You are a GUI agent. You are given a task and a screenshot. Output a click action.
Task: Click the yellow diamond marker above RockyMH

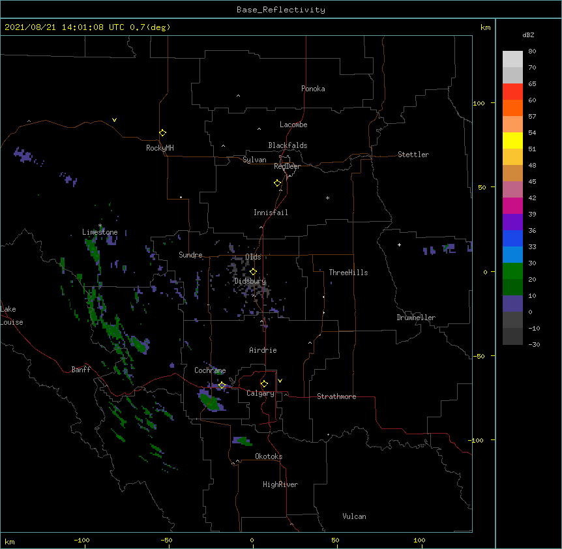pos(162,133)
